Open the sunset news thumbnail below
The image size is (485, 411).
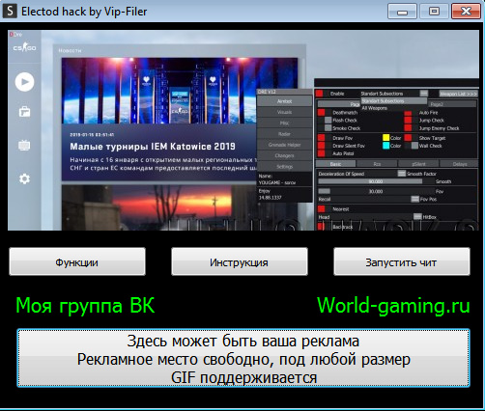point(158,207)
